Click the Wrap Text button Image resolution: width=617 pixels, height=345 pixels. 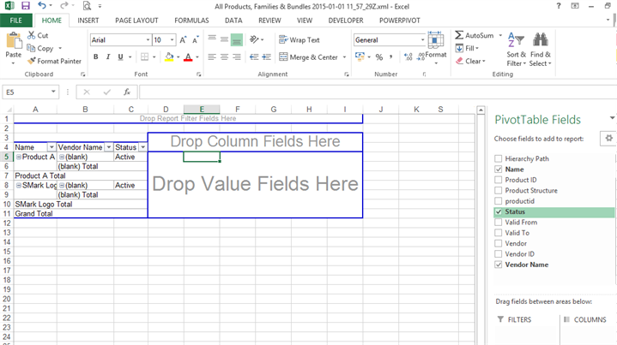point(299,39)
